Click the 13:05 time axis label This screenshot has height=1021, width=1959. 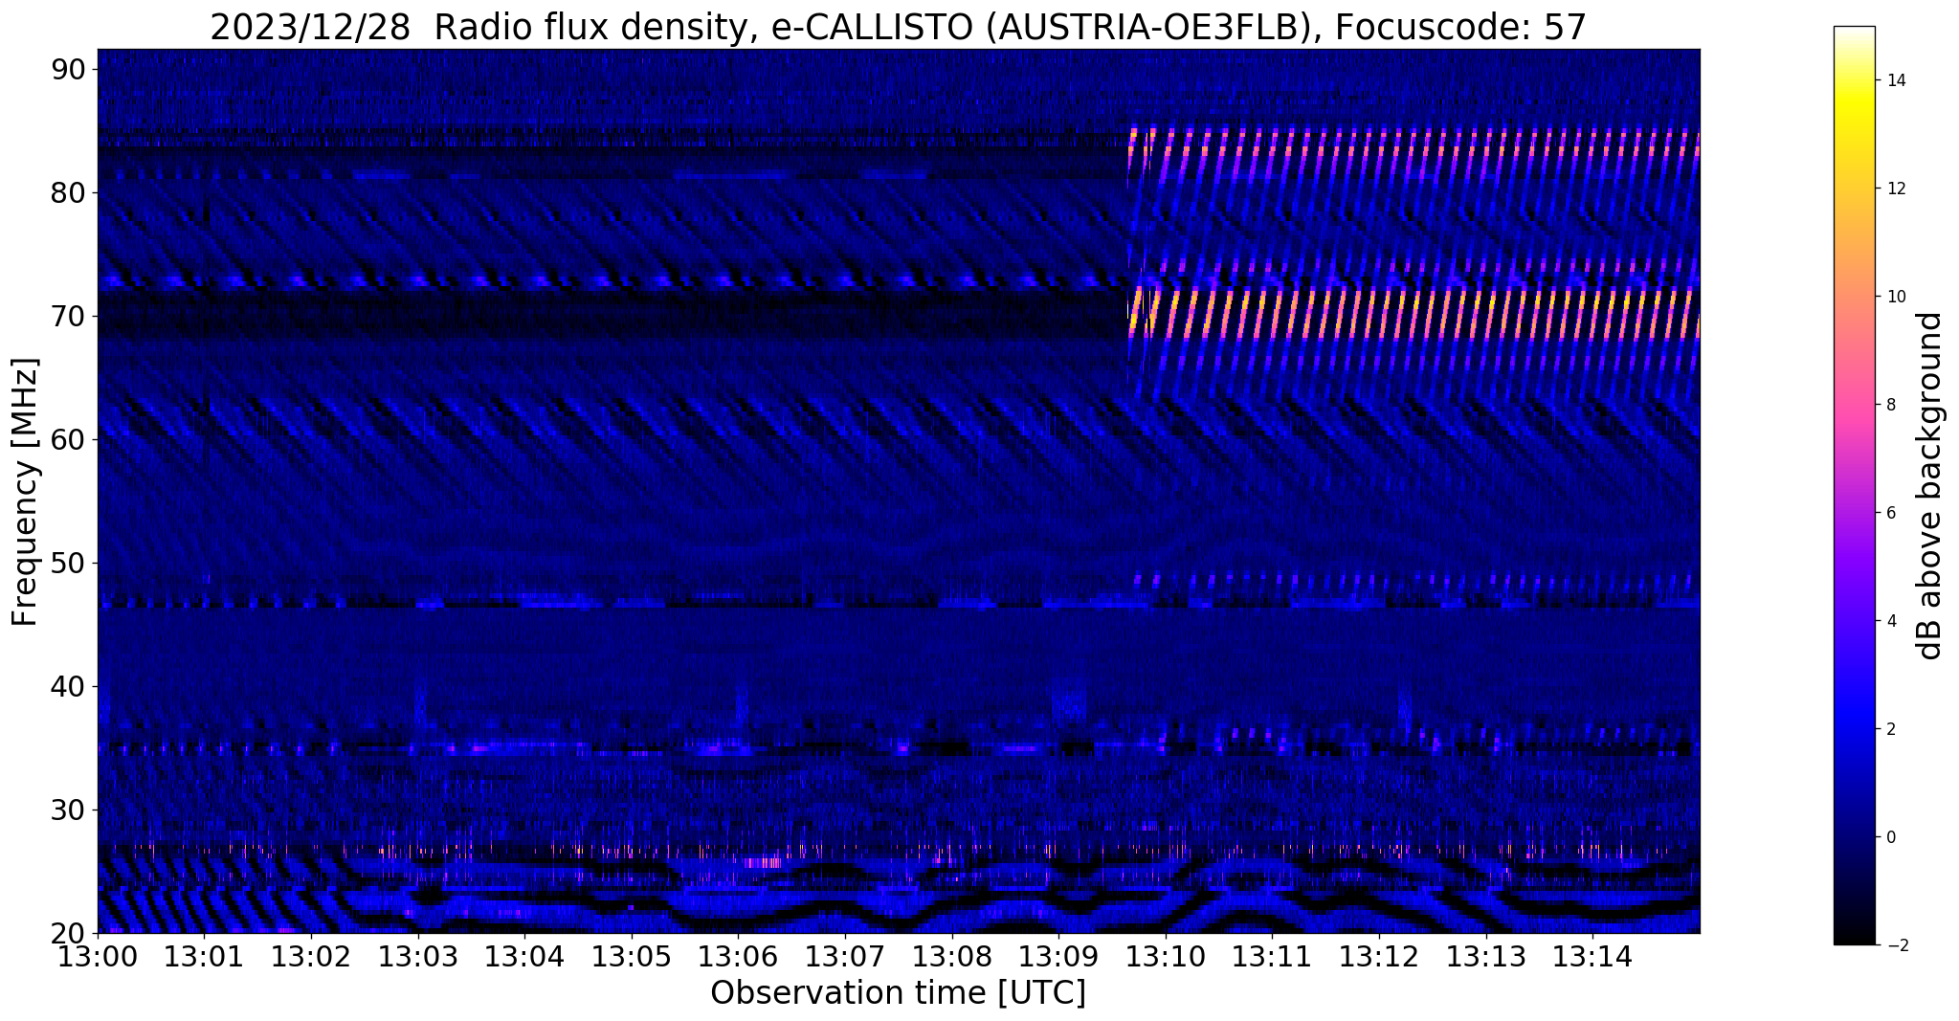631,957
